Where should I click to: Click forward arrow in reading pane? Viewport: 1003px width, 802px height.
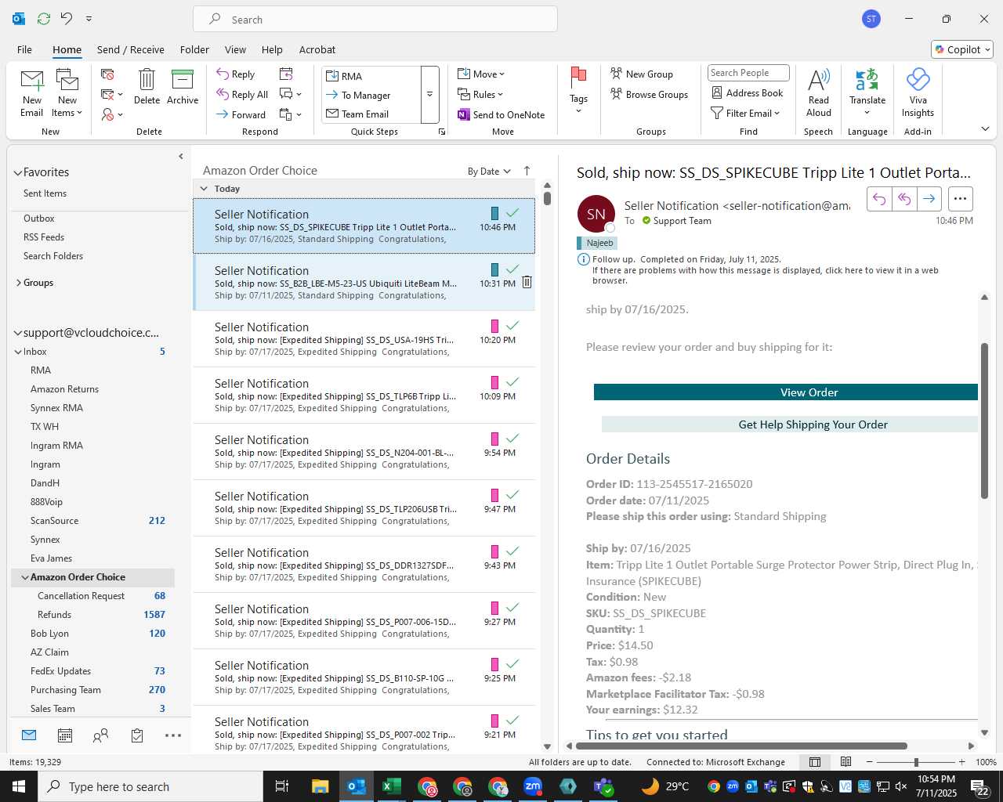pyautogui.click(x=929, y=199)
